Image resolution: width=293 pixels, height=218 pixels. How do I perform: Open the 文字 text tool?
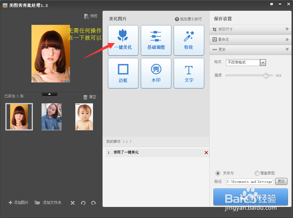pos(189,73)
